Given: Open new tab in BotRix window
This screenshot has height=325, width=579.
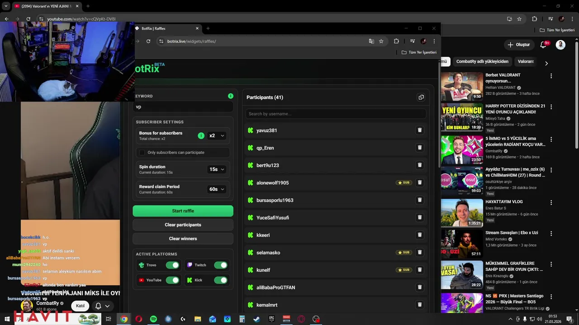Looking at the screenshot, I should [208, 28].
